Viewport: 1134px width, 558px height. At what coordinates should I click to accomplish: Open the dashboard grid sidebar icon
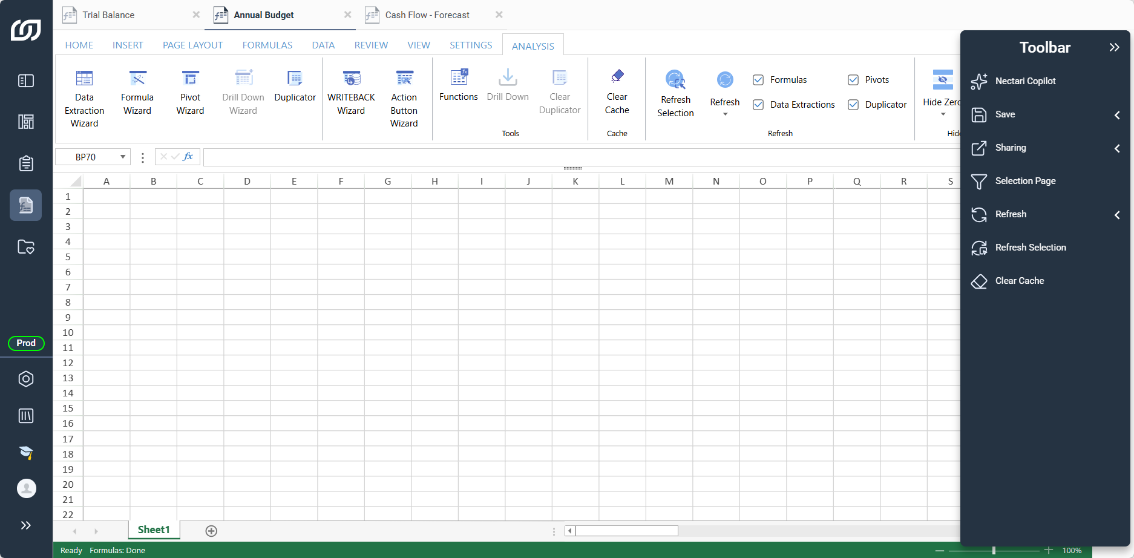pyautogui.click(x=26, y=122)
